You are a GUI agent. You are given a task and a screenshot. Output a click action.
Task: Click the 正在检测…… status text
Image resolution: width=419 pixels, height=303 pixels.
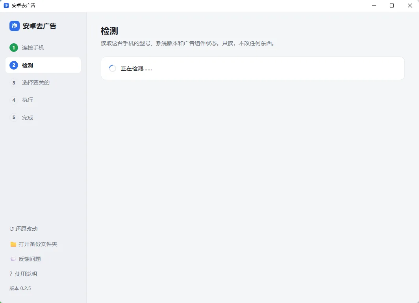tap(136, 68)
